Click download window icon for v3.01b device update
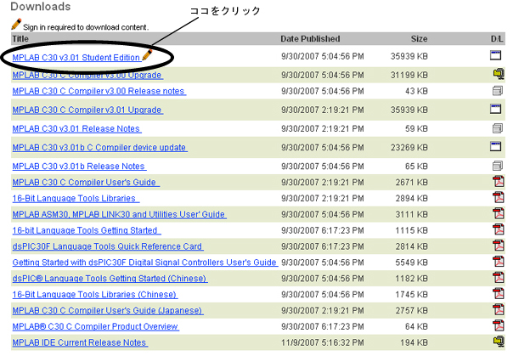The width and height of the screenshot is (513, 356). [495, 147]
